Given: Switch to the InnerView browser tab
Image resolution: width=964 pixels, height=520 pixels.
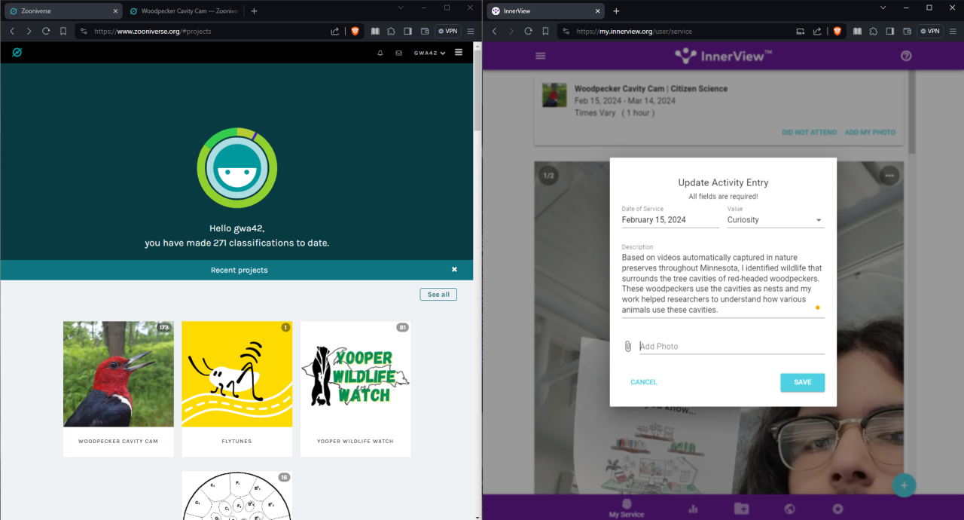Looking at the screenshot, I should click(x=545, y=11).
